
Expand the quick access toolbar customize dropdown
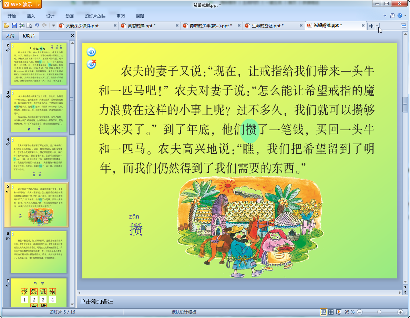coord(53,25)
